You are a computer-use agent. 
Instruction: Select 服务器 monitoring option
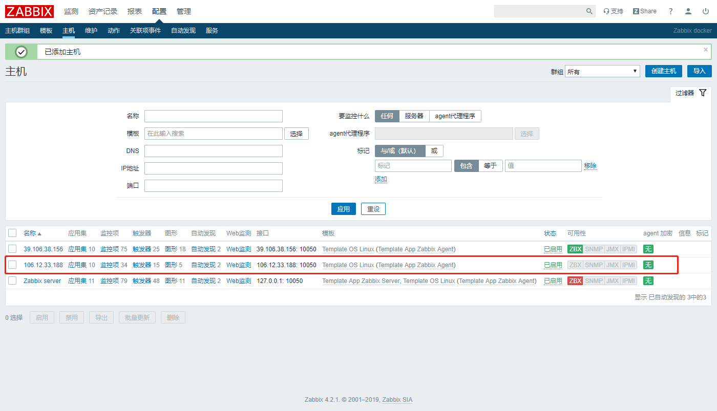point(414,116)
